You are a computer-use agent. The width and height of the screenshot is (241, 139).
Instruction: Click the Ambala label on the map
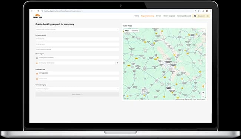click(x=169, y=88)
